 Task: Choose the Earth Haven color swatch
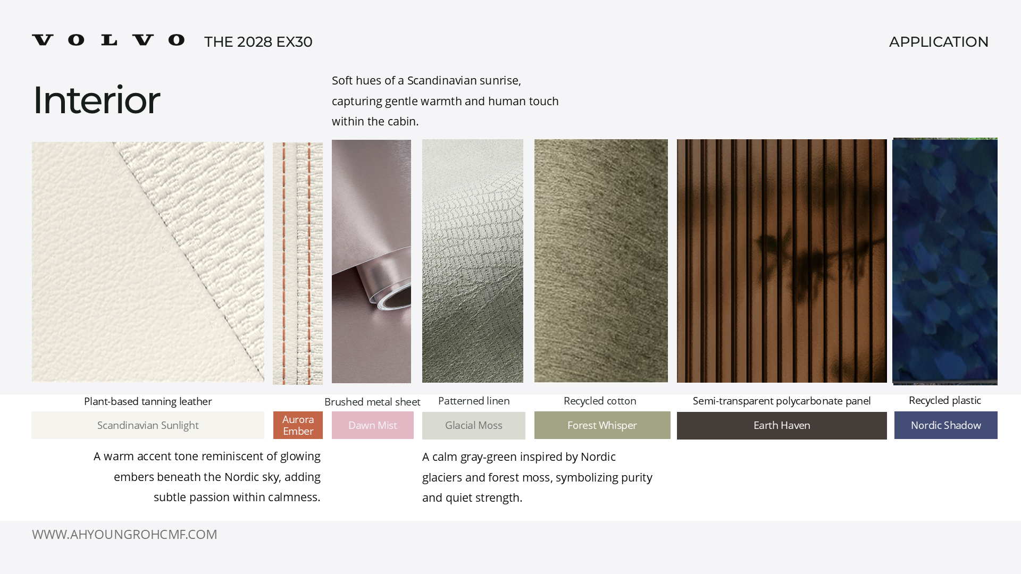pos(782,426)
